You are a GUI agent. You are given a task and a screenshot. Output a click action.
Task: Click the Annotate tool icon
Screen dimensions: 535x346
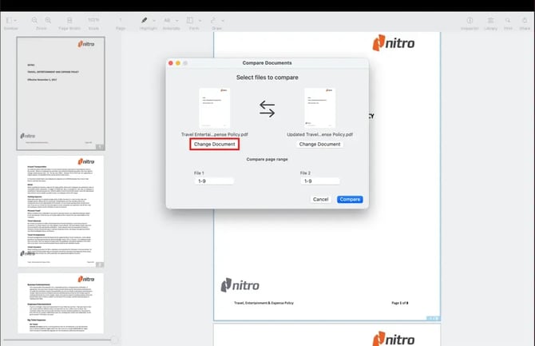(167, 21)
